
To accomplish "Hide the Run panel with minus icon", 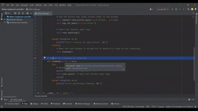I will (193, 100).
